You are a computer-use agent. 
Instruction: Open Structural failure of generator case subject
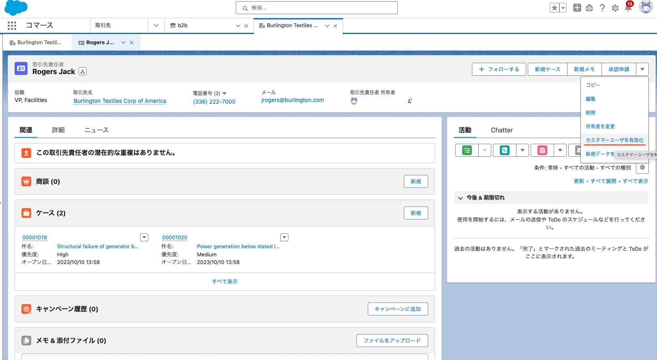pos(98,246)
